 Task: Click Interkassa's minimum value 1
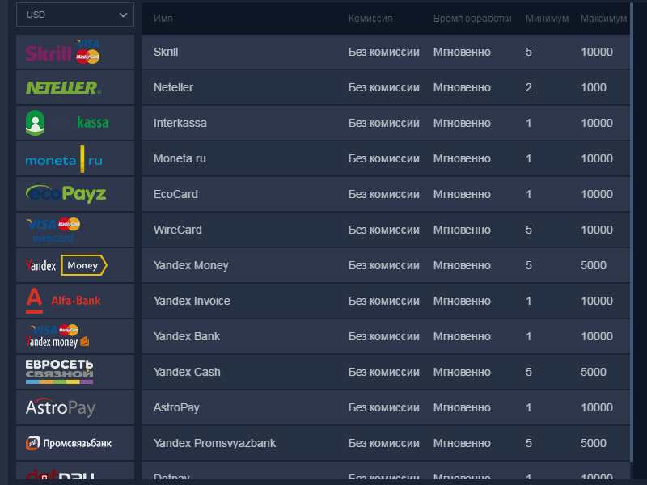point(529,123)
